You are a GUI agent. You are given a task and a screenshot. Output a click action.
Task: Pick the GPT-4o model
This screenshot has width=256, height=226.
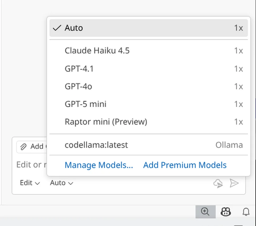pyautogui.click(x=78, y=86)
